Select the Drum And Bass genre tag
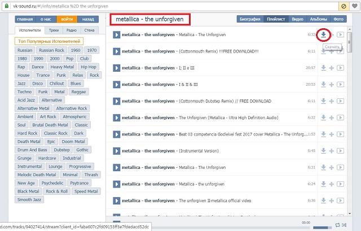The width and height of the screenshot is (361, 231). tap(32, 150)
